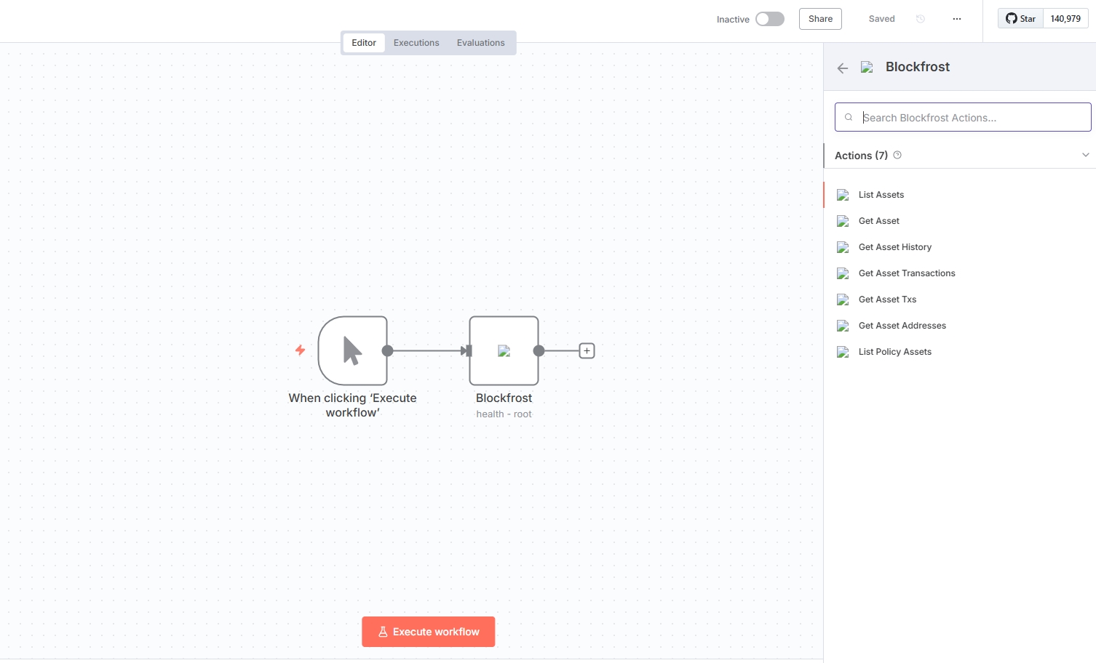This screenshot has width=1096, height=663.
Task: Open the Actions help question-mark icon
Action: (x=897, y=155)
